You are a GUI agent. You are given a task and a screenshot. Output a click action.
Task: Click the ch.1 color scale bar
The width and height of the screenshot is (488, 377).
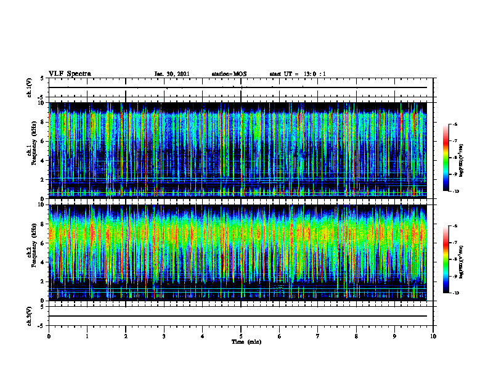click(445, 158)
